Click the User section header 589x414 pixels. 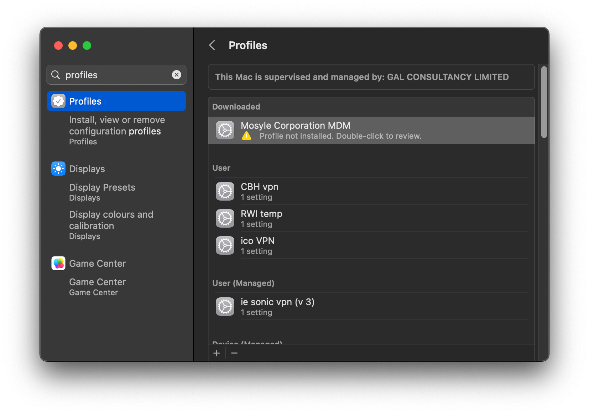tap(221, 168)
